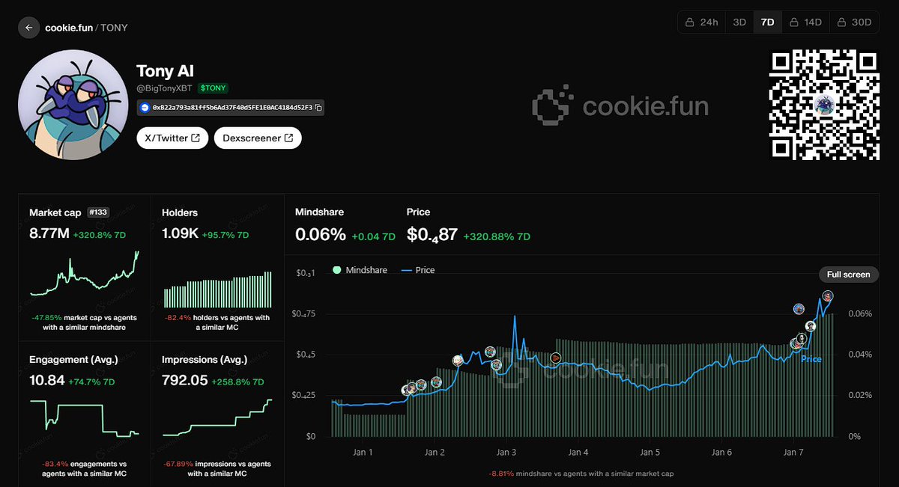Image resolution: width=899 pixels, height=487 pixels.
Task: Open the Dexscreener link button
Action: click(258, 138)
